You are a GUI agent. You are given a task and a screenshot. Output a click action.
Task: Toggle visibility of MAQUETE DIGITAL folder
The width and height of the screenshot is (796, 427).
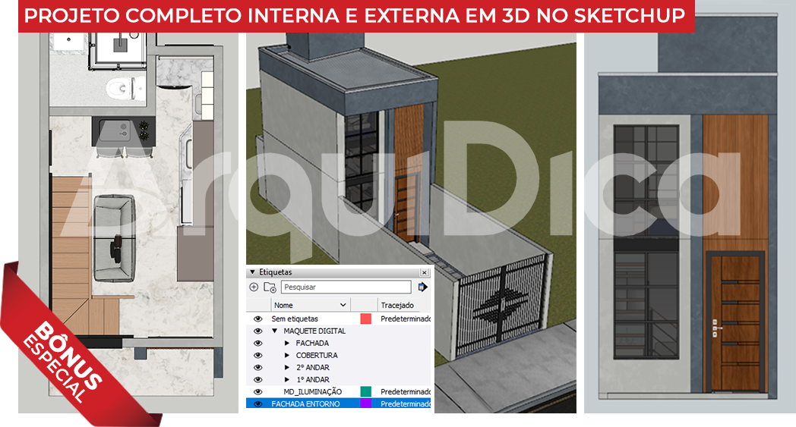point(258,331)
